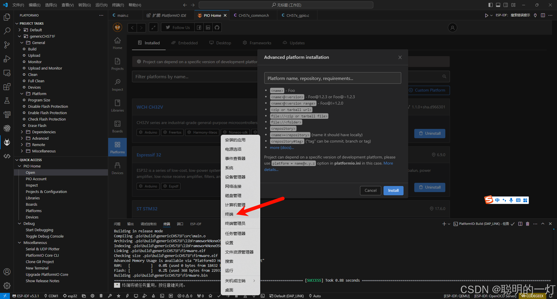Toggle Debug Console under Debug section
Viewport: 557px width, 299px height.
click(x=45, y=236)
